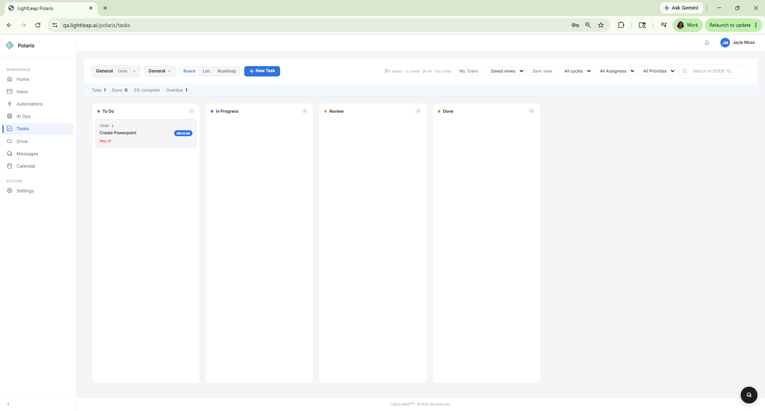765x411 pixels.
Task: Click Overdue 1 stat
Action: pos(177,90)
